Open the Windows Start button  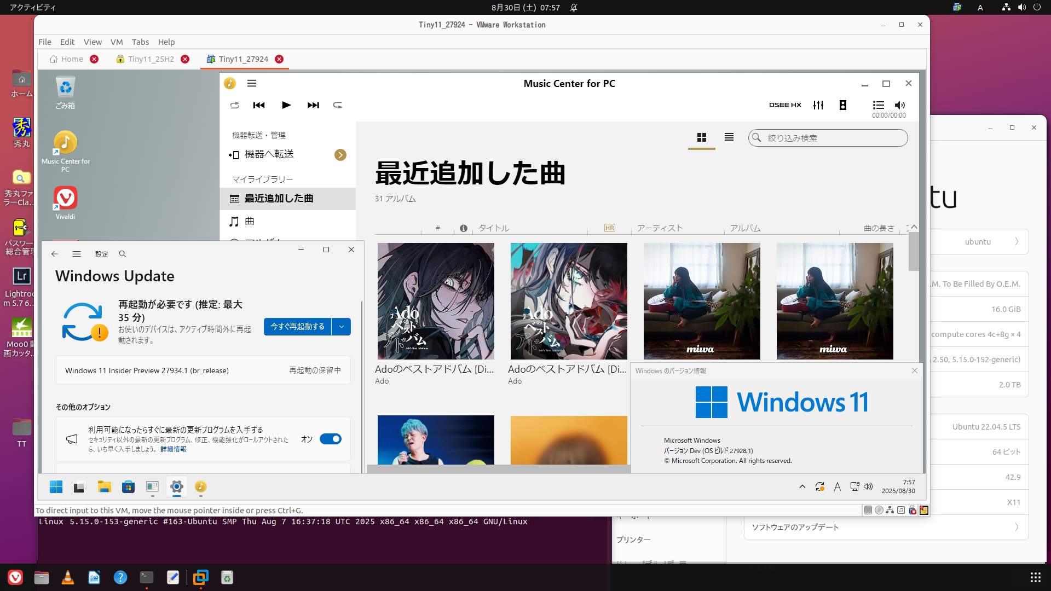click(x=56, y=486)
